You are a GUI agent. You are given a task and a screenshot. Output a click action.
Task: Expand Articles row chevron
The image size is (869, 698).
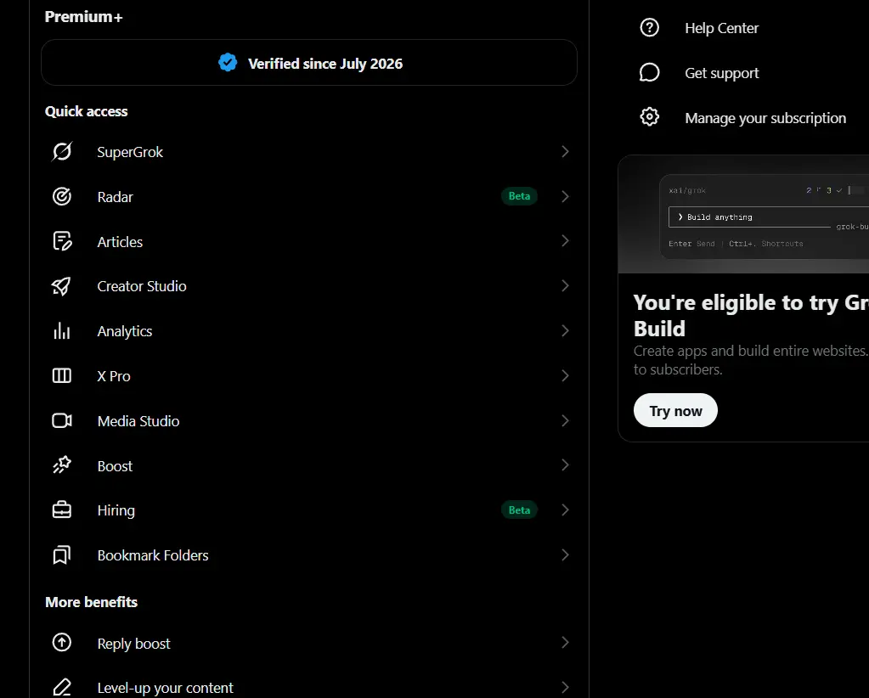coord(565,240)
